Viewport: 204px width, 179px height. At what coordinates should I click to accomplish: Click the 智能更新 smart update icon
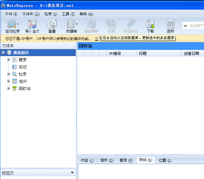click(x=91, y=24)
